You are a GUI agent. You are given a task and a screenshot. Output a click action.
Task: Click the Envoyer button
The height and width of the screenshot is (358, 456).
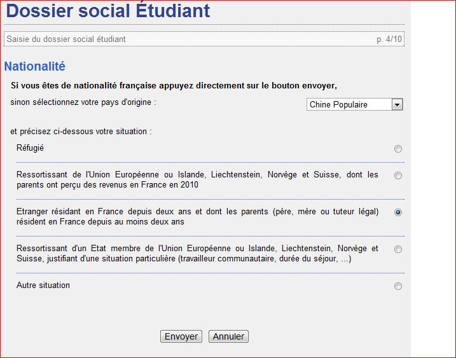pos(181,336)
